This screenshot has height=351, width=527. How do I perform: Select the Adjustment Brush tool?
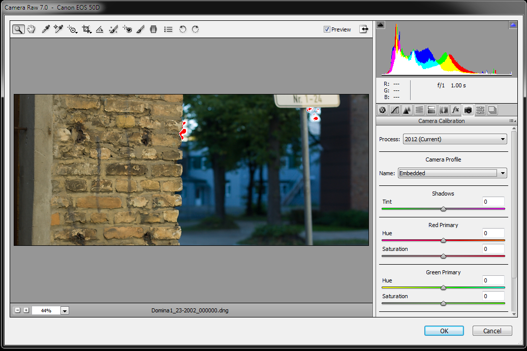pos(140,29)
